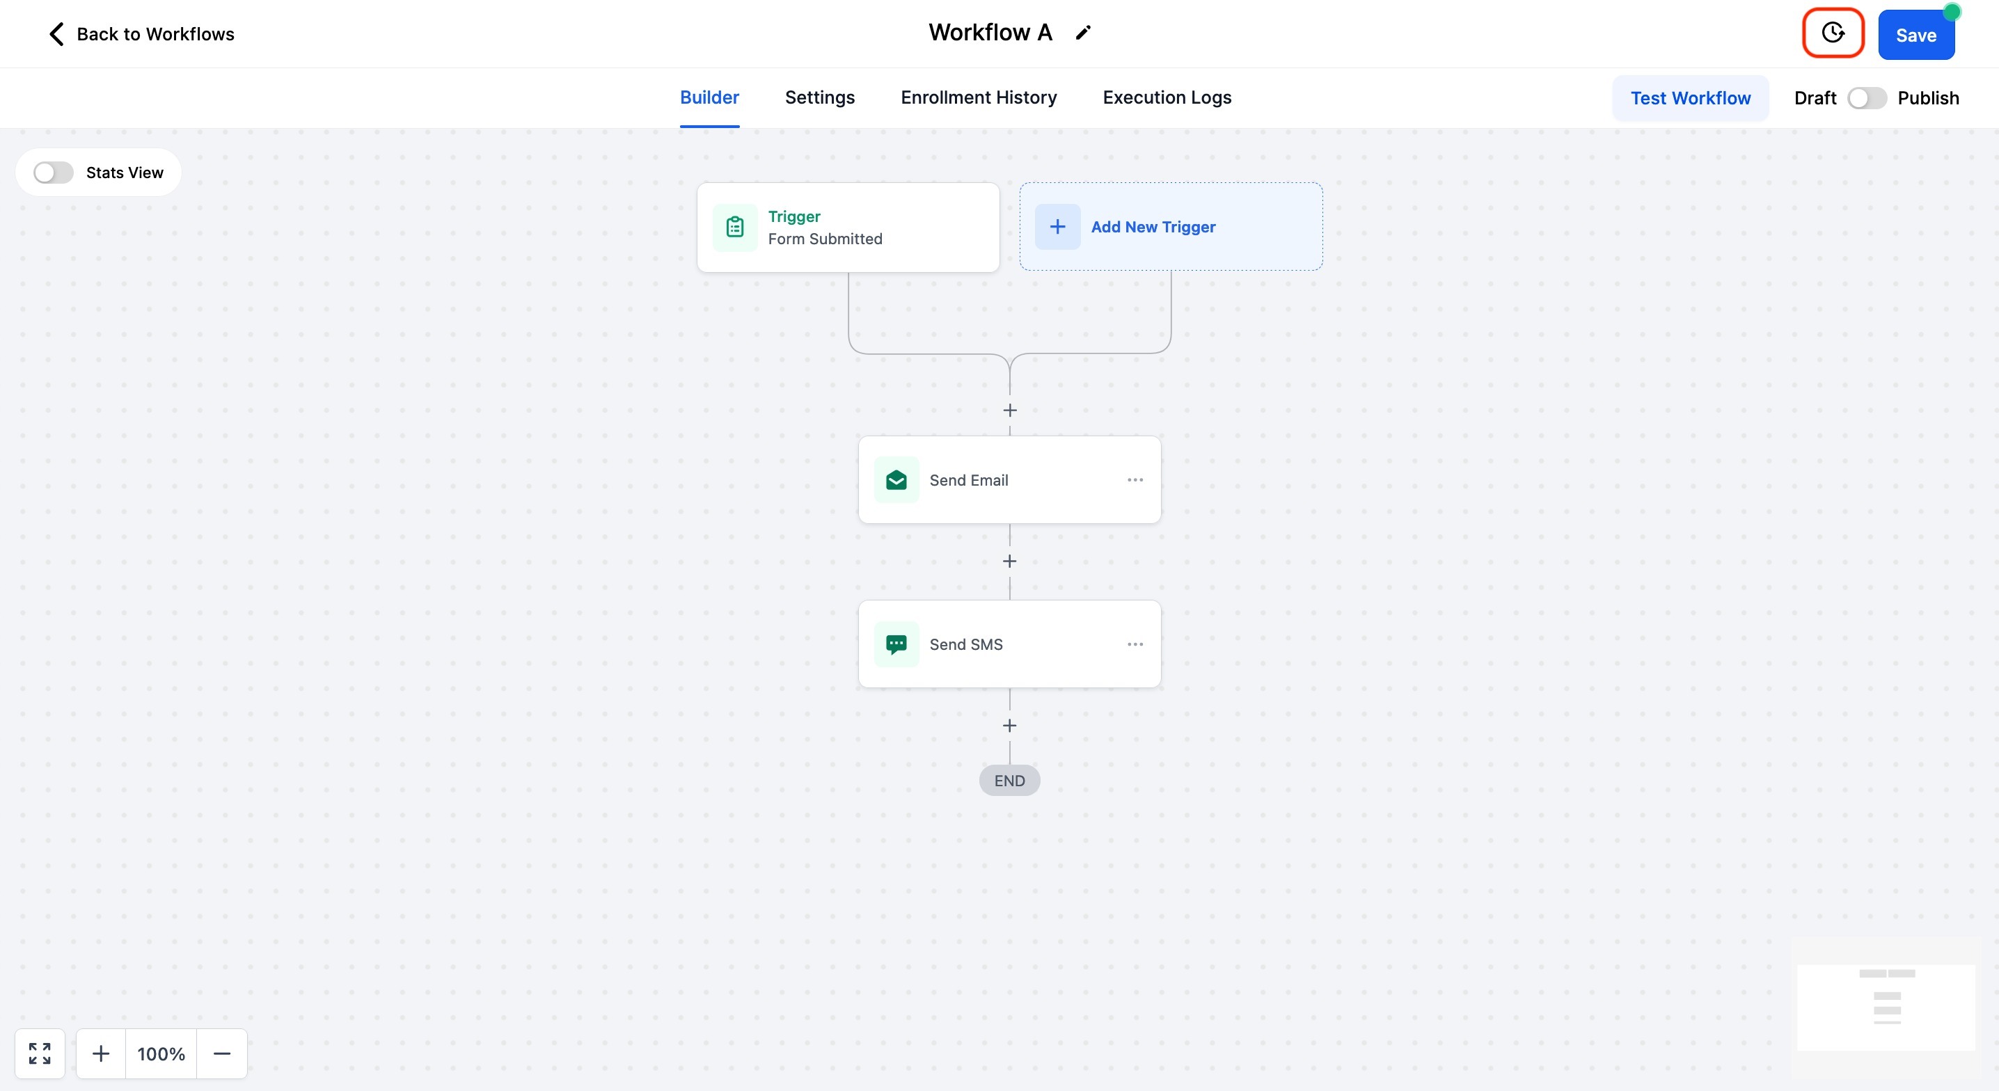Click the minimap thumbnail in corner

(x=1886, y=1006)
